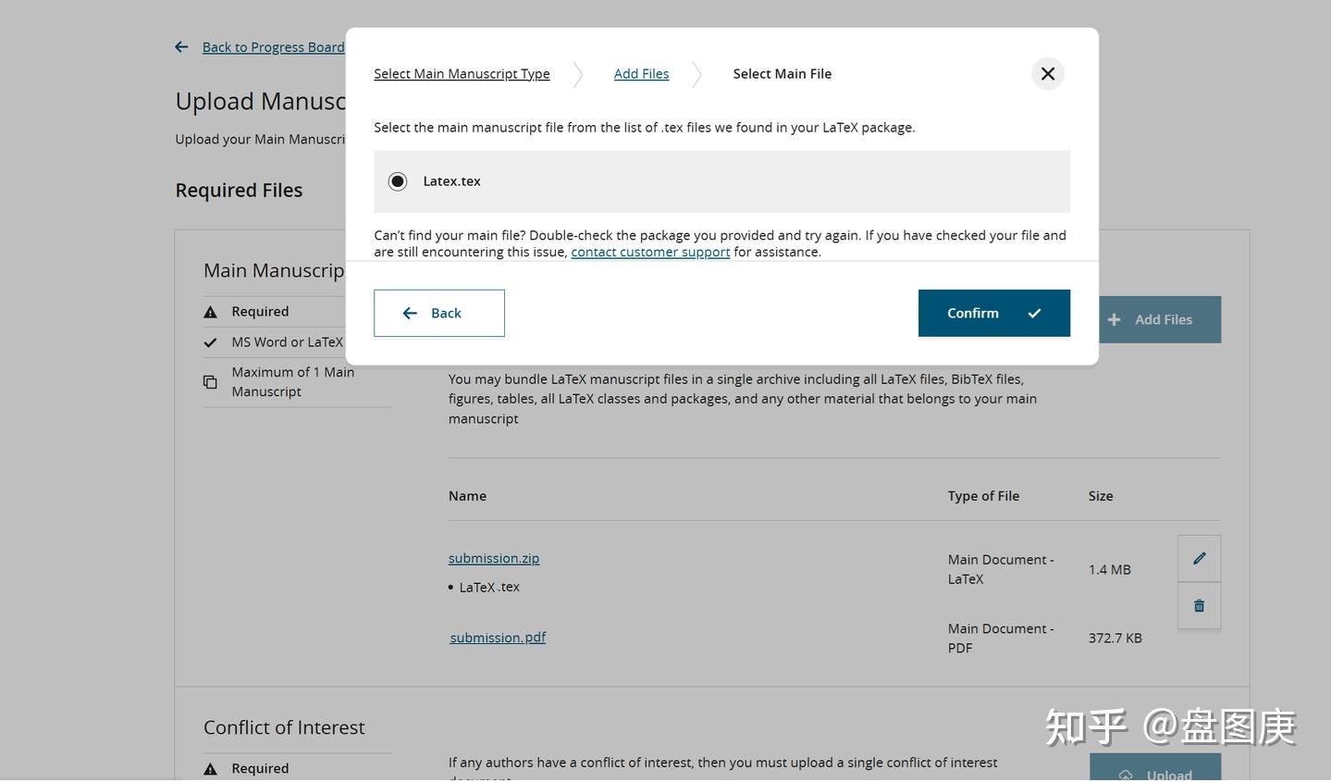Click the Back button in dialog

[x=438, y=314]
